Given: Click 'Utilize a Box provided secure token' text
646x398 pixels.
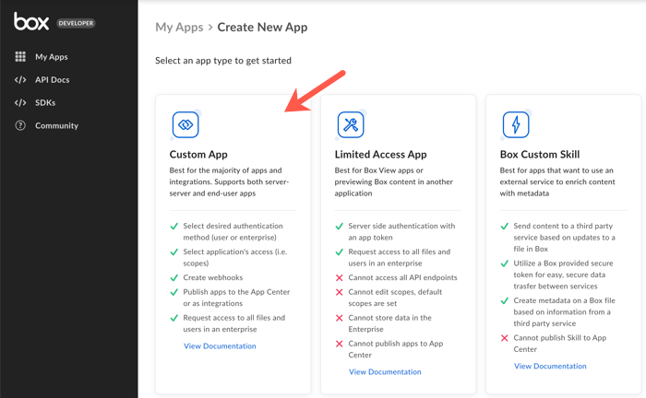Looking at the screenshot, I should coord(563,275).
